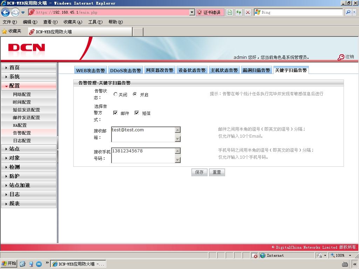This screenshot has width=359, height=269.
Task: Expand the 防护 sidebar section
Action: pyautogui.click(x=29, y=176)
